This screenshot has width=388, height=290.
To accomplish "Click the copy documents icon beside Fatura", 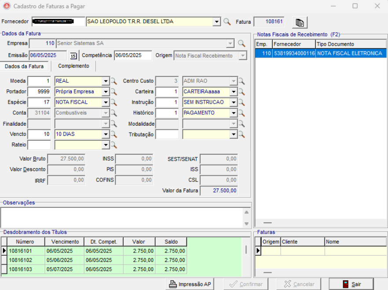I will [x=300, y=22].
